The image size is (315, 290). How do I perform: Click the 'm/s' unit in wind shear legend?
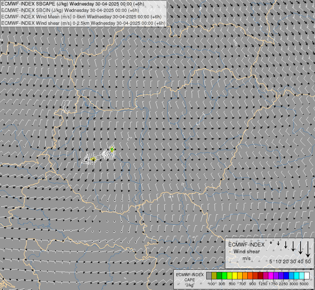point(246,258)
